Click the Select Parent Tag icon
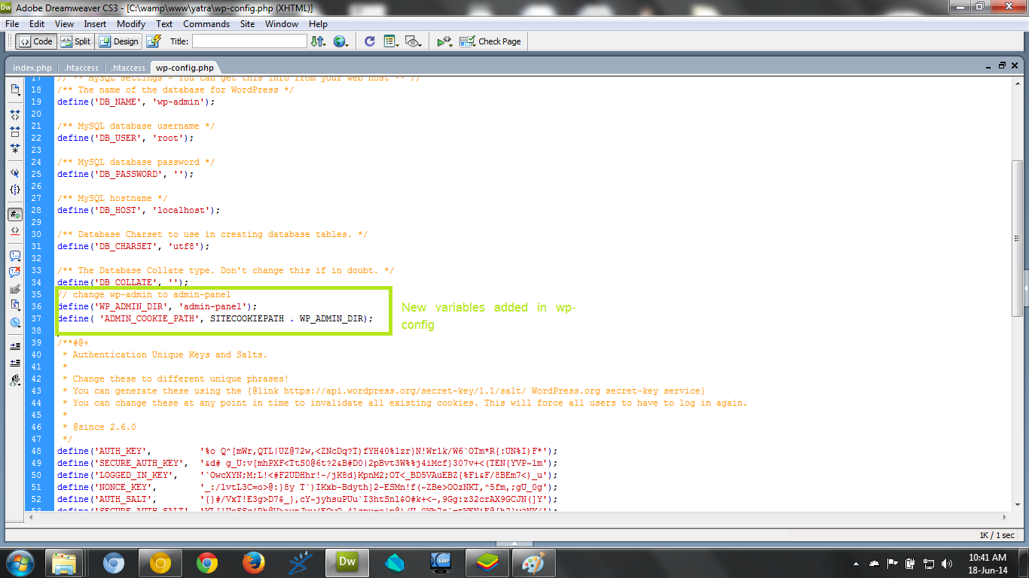The image size is (1029, 578). [x=15, y=173]
